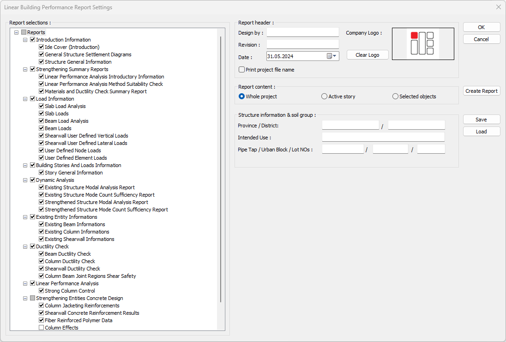Enable Print project file name checkbox
Screen dimensions: 506x342
click(x=242, y=70)
